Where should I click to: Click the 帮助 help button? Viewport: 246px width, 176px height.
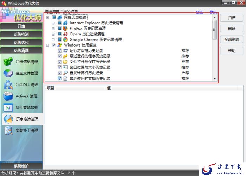point(232,50)
